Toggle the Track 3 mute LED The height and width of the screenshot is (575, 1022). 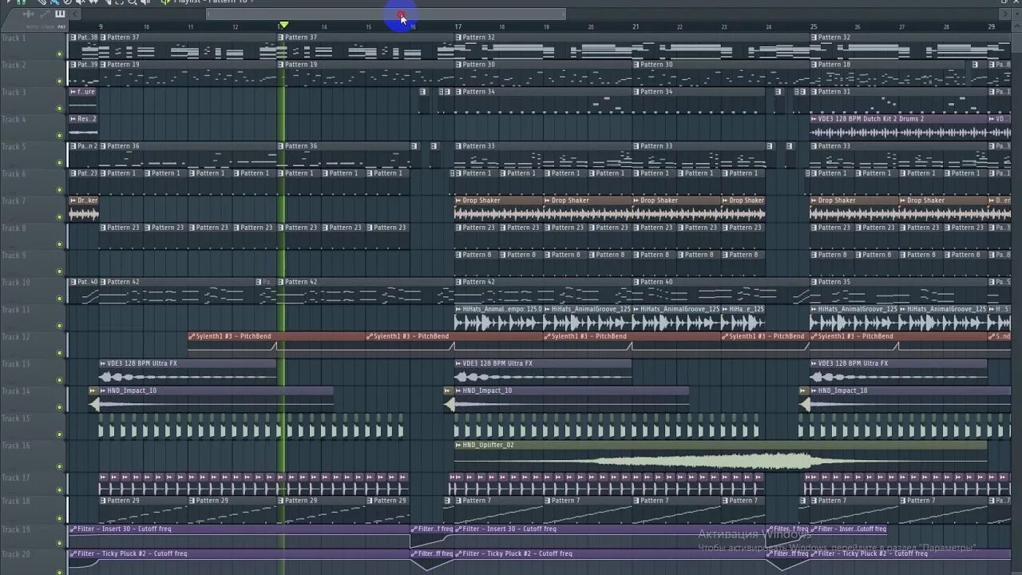60,109
